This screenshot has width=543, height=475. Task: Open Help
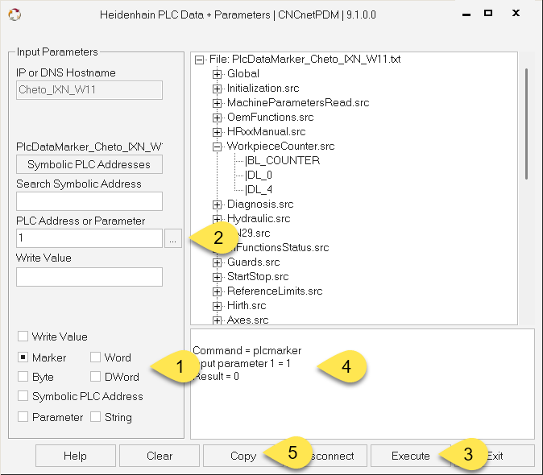click(76, 456)
